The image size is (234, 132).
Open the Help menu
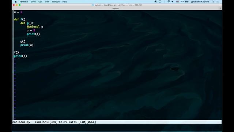[x=64, y=1]
